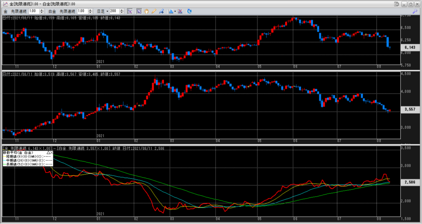Click the bar chart indicator icon
The height and width of the screenshot is (224, 422).
(170, 11)
